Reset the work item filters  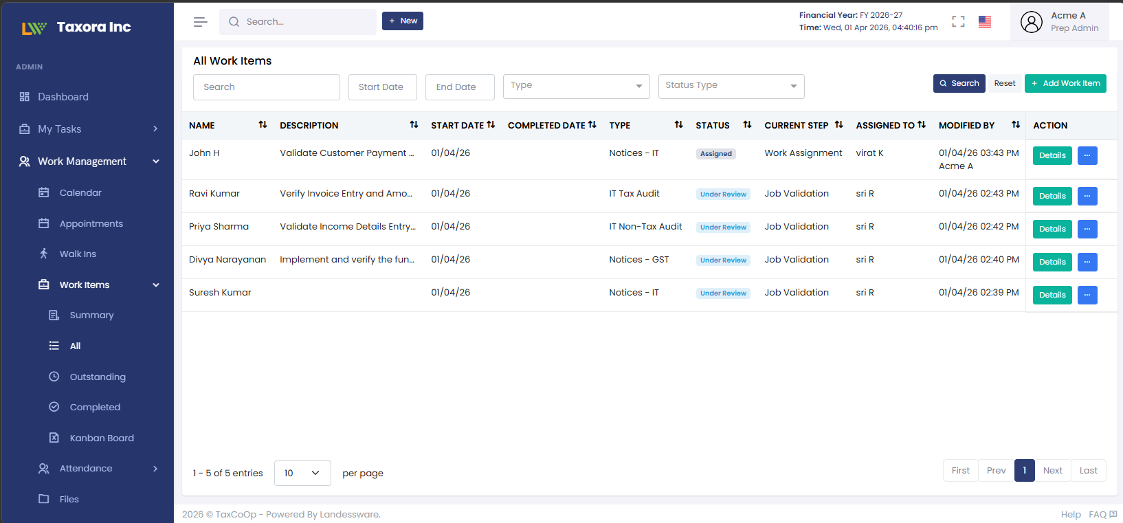coord(1005,83)
